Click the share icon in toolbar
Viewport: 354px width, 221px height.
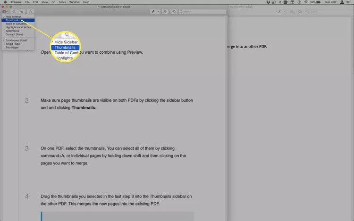(31, 11)
